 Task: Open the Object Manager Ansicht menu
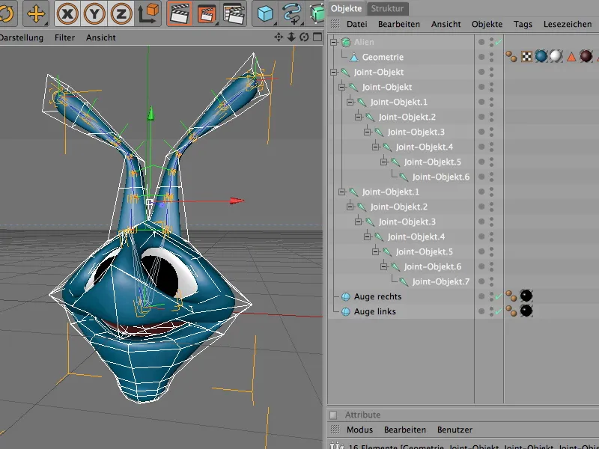click(x=446, y=24)
